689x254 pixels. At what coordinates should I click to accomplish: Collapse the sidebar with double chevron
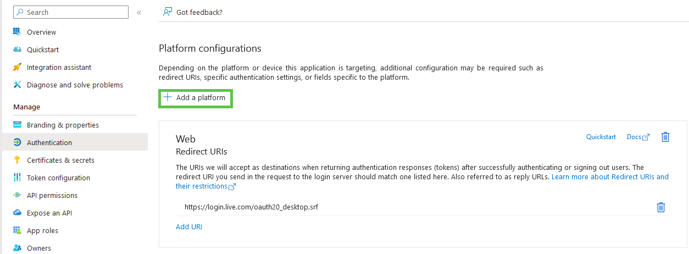click(x=139, y=12)
